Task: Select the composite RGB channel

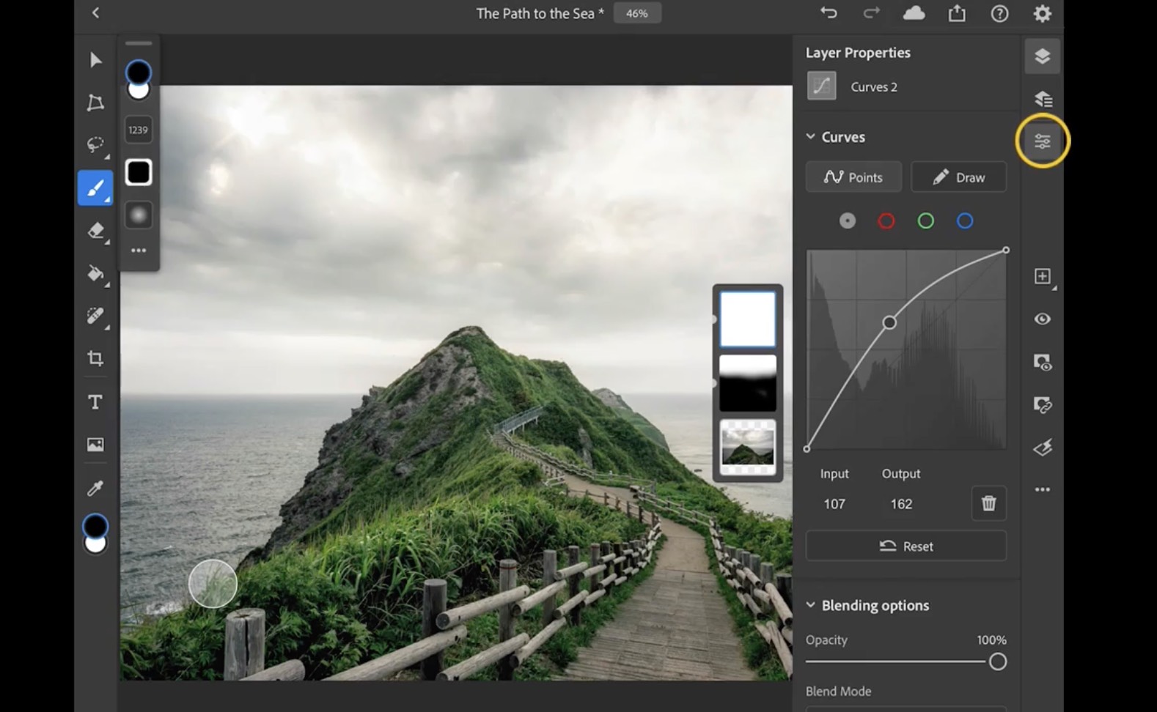Action: point(847,220)
